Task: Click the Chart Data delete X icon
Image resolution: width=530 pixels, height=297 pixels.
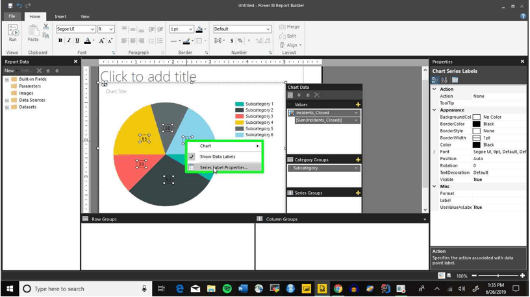Action: point(316,95)
